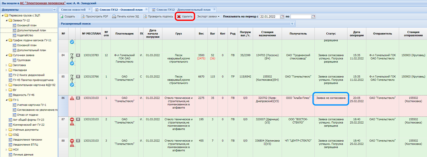Open Просмотреть PDF preview

pyautogui.click(x=94, y=17)
